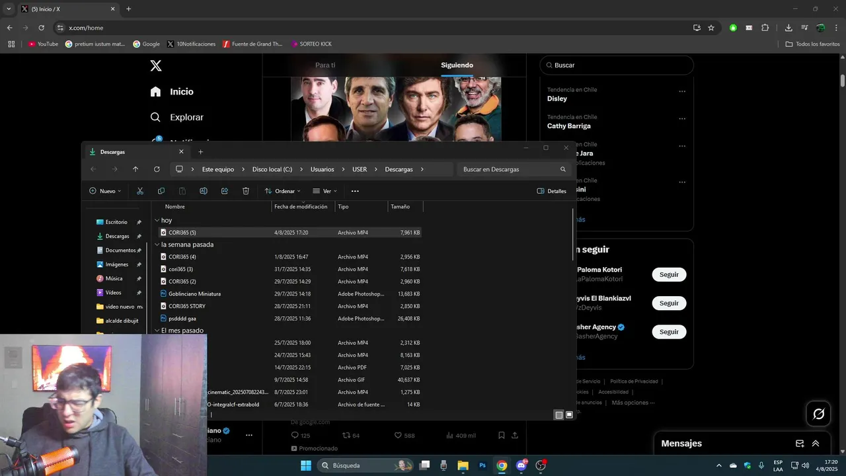Expand the chevron after Descargas in breadcrumb
This screenshot has height=476, width=846.
[422, 169]
